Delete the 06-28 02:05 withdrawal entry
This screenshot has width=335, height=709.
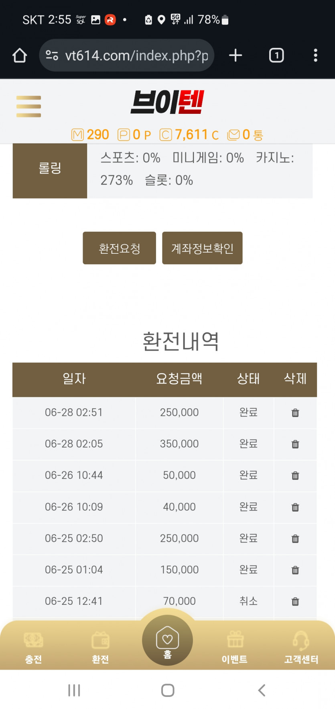coord(295,444)
